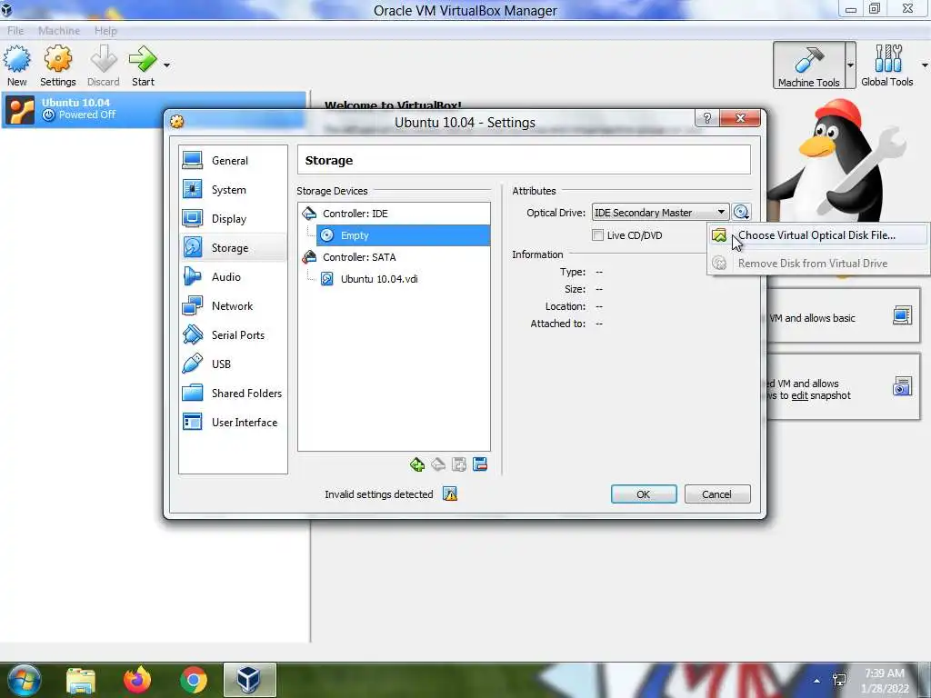Open Settings from the main toolbar
Screen dimensions: 931x698
57,65
